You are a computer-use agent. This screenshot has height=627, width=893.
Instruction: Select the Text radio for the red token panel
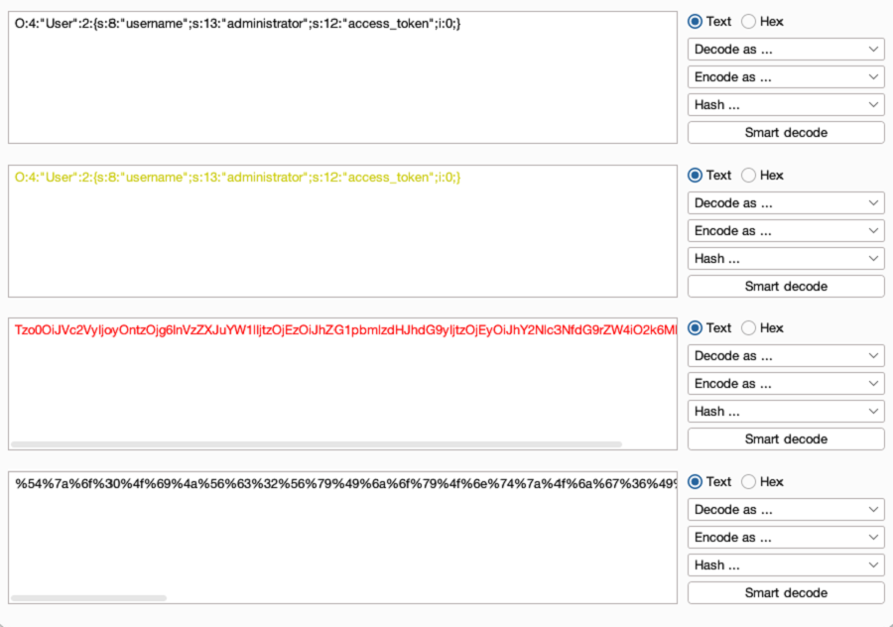[x=695, y=327]
